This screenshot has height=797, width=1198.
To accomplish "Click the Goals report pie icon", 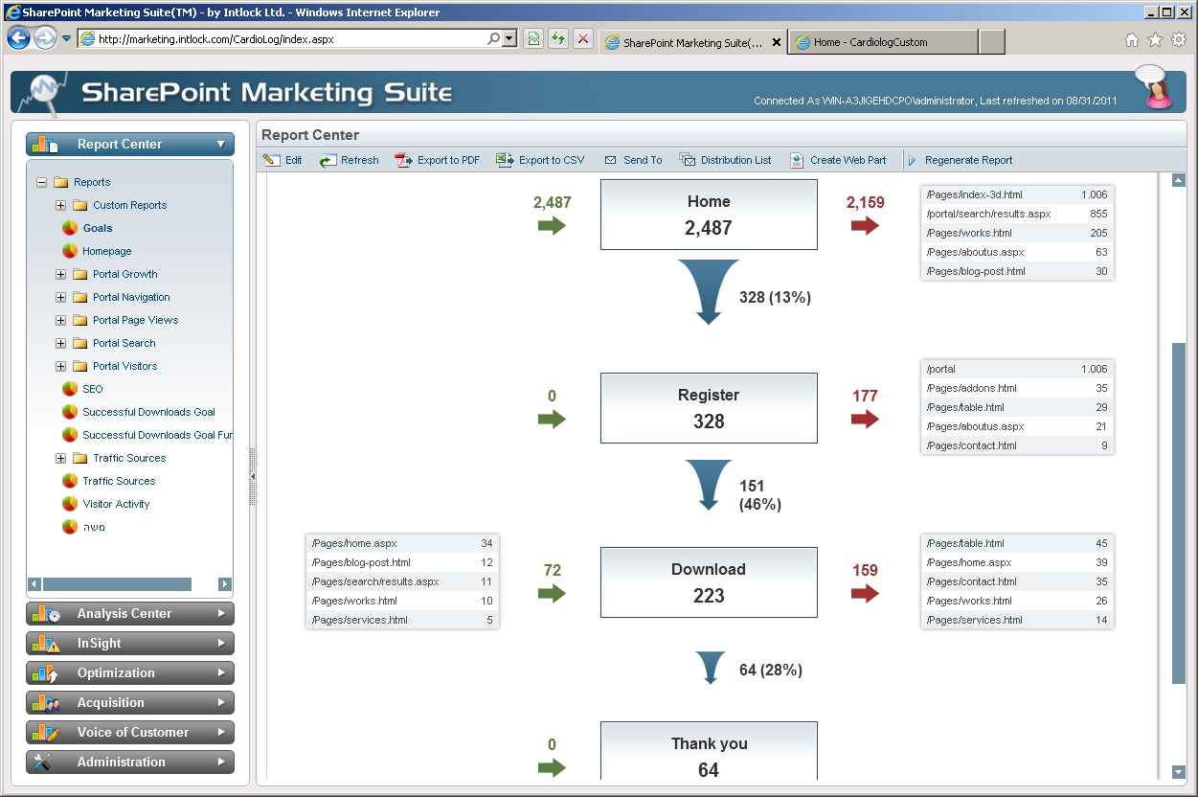I will [70, 228].
